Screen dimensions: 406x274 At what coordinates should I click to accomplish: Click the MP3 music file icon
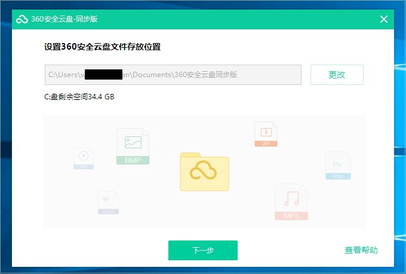point(291,202)
